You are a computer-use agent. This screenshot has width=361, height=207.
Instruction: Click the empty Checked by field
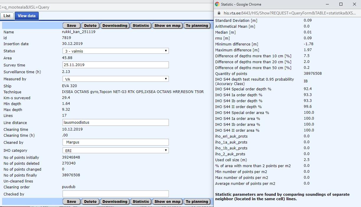click(x=115, y=194)
